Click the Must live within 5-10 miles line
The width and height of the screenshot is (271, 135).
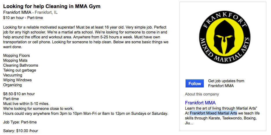[x=26, y=104]
